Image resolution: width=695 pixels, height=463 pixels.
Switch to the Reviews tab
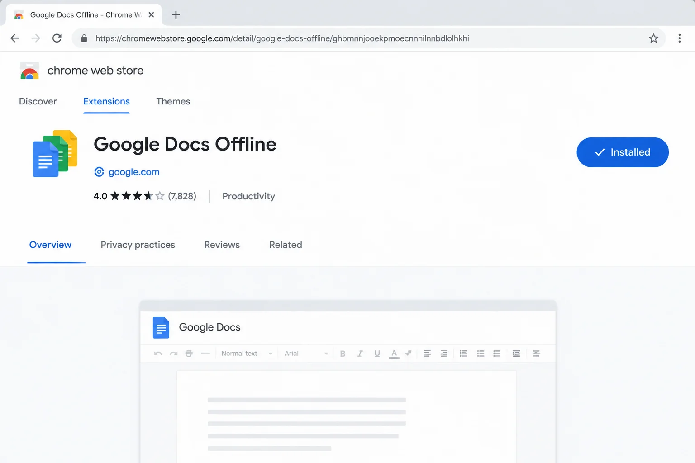[222, 245]
